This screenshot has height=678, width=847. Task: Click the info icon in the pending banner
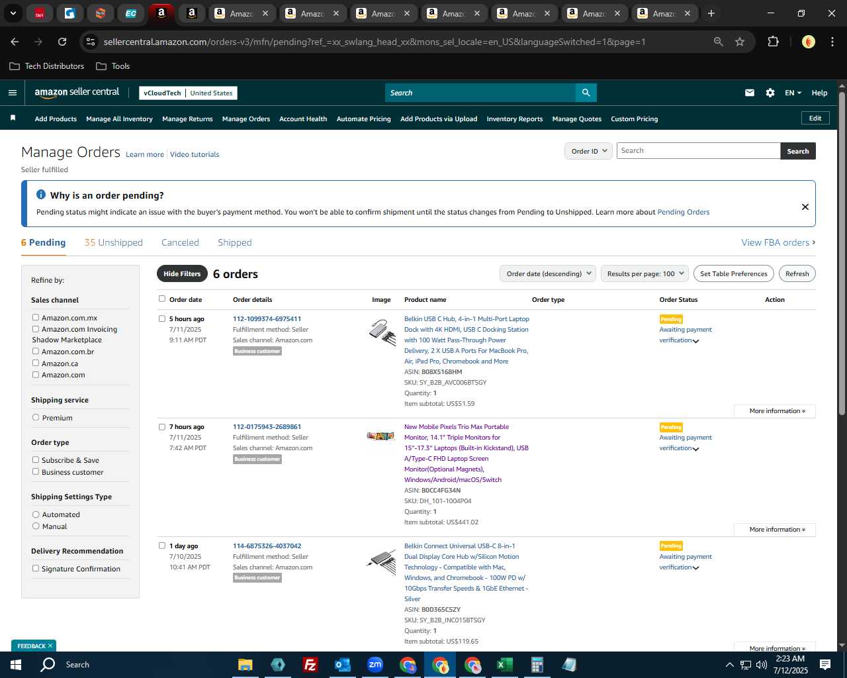point(41,195)
